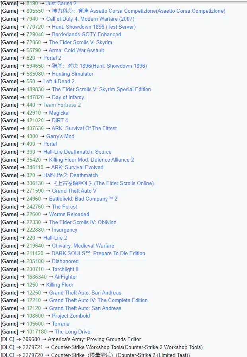Open the Grand Theft Auto V link
This screenshot has height=357, width=247.
click(x=74, y=191)
